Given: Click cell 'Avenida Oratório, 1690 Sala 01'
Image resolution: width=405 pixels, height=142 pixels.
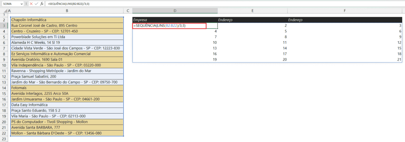Looking at the screenshot, I should tap(67, 60).
